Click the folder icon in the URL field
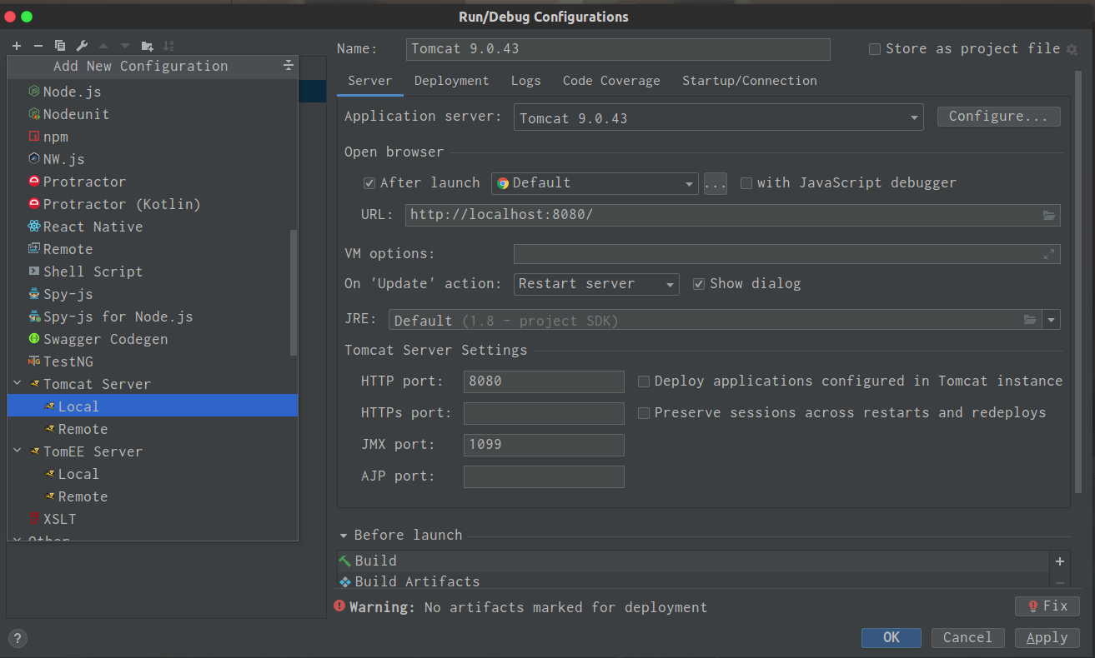The height and width of the screenshot is (658, 1095). click(x=1049, y=215)
